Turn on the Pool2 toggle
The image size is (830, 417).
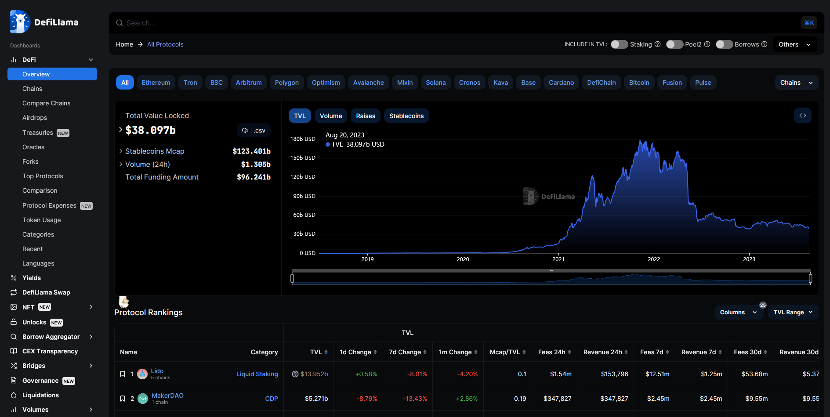(x=674, y=44)
